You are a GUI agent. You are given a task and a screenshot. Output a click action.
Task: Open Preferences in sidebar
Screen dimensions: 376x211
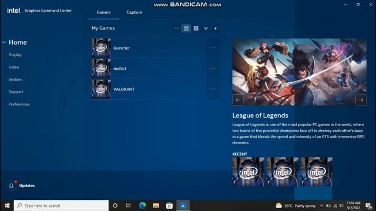pos(19,104)
